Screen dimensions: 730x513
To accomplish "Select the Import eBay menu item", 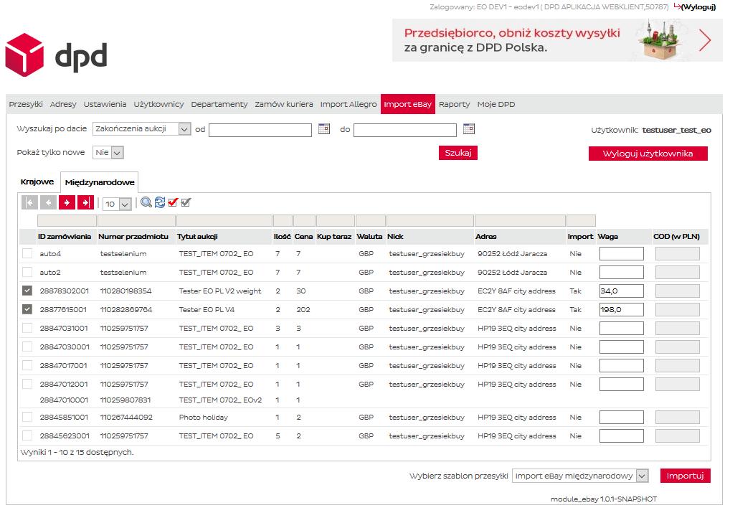I will 408,104.
